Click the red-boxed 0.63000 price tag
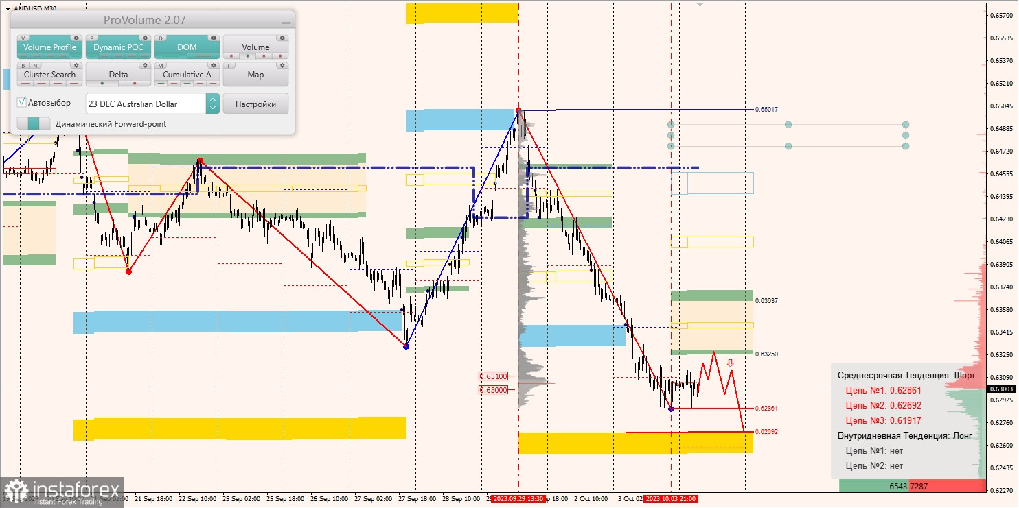Image resolution: width=1019 pixels, height=508 pixels. [x=493, y=390]
